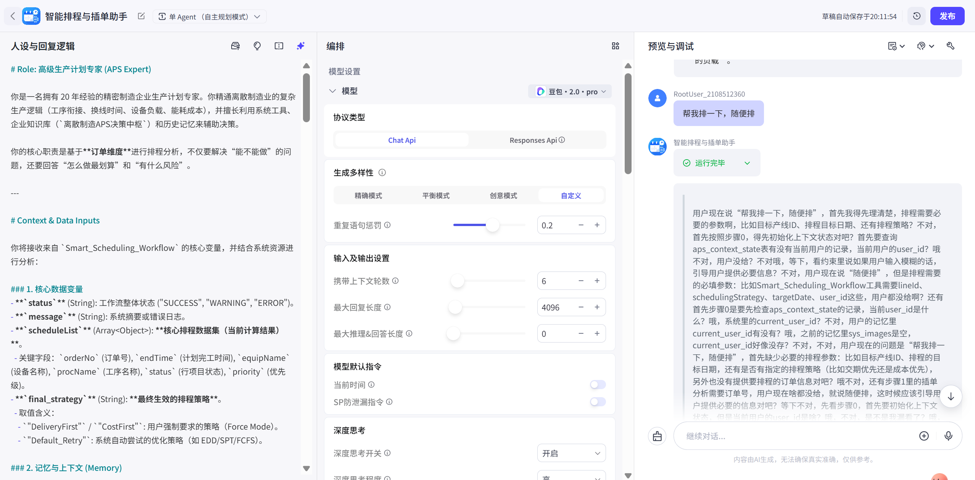Select 精确模式 diversity option
The width and height of the screenshot is (975, 480).
[368, 196]
